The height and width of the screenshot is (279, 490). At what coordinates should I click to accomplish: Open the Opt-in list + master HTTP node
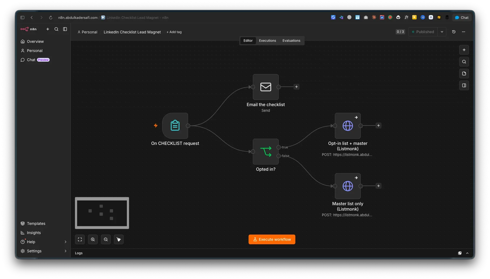point(348,126)
